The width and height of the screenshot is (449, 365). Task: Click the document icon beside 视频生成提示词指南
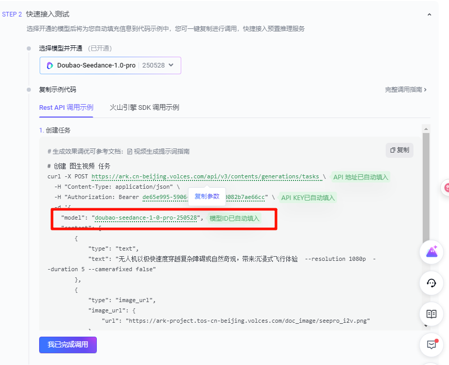tap(130, 152)
